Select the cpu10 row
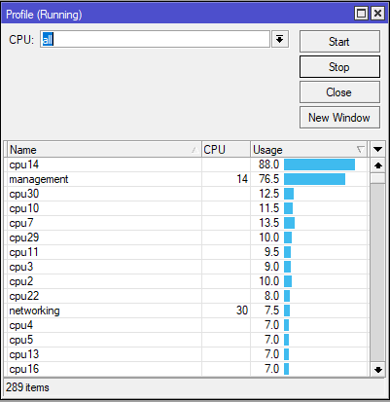 point(187,208)
